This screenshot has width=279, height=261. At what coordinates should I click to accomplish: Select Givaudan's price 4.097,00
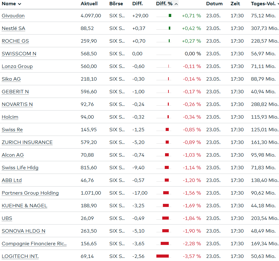(x=91, y=16)
